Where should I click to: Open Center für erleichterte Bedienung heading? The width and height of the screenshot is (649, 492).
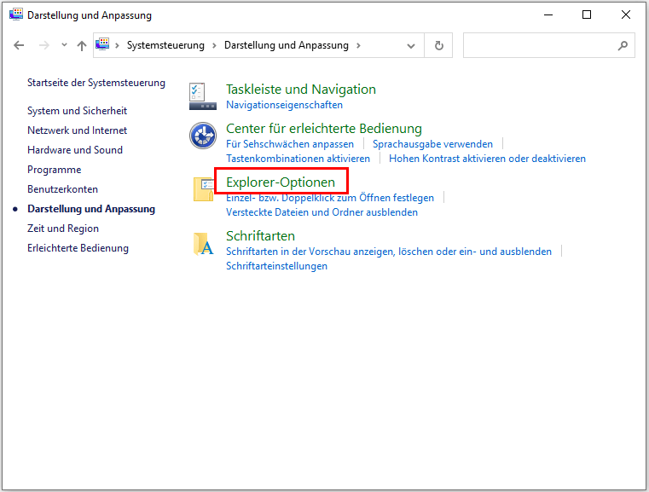point(324,129)
